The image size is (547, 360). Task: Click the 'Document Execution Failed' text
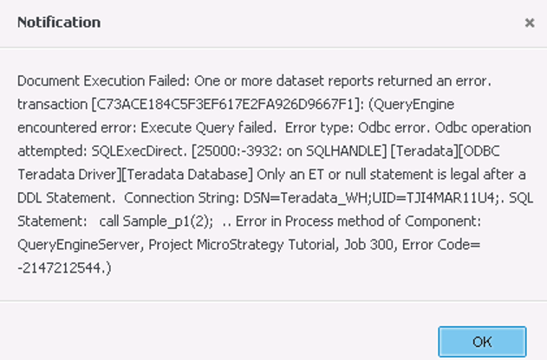pyautogui.click(x=103, y=80)
